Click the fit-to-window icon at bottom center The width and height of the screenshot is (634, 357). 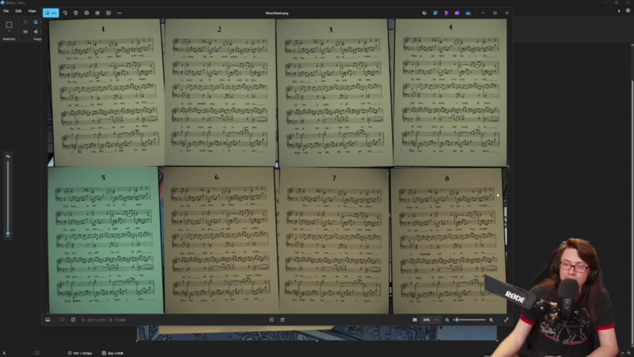coord(271,320)
